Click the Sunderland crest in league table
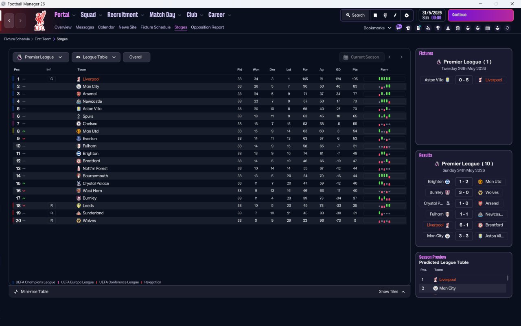The height and width of the screenshot is (326, 521). coord(79,213)
